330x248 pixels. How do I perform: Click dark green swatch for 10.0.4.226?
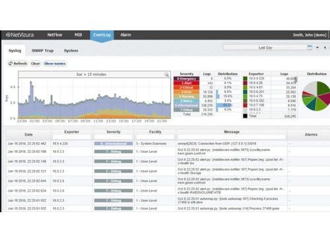(x=245, y=79)
